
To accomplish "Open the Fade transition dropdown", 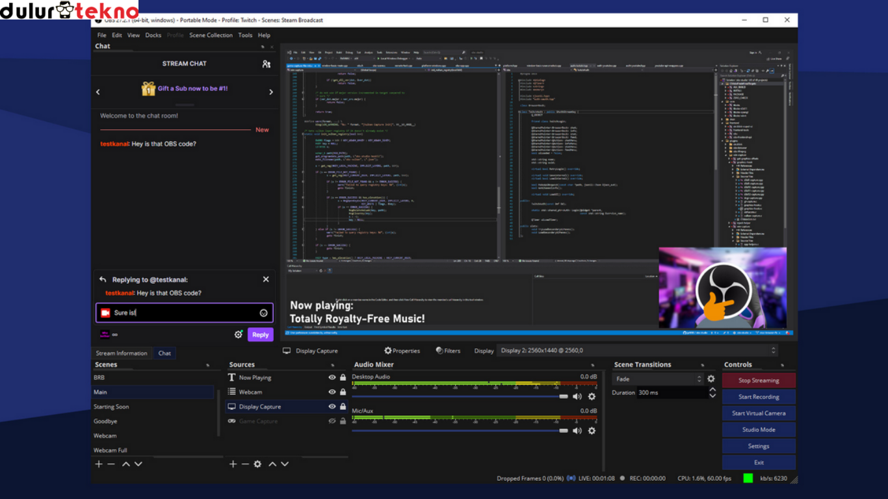I will click(x=658, y=379).
